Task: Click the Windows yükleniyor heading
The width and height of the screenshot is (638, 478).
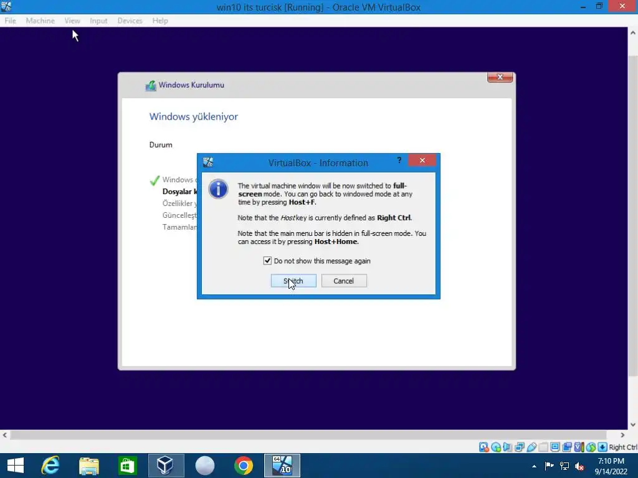Action: pyautogui.click(x=194, y=116)
